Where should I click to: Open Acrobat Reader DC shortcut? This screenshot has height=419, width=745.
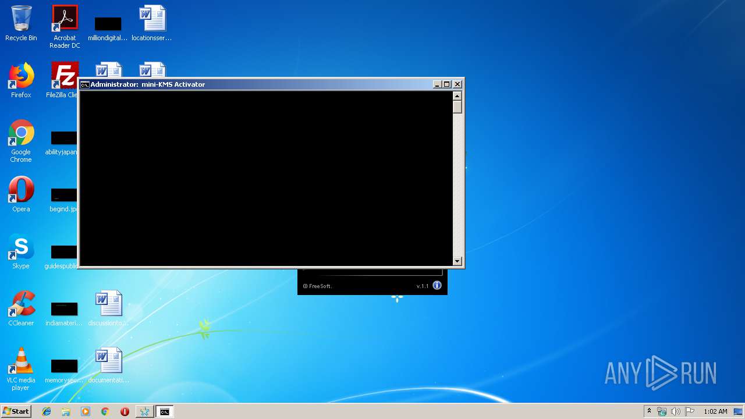pos(65,26)
